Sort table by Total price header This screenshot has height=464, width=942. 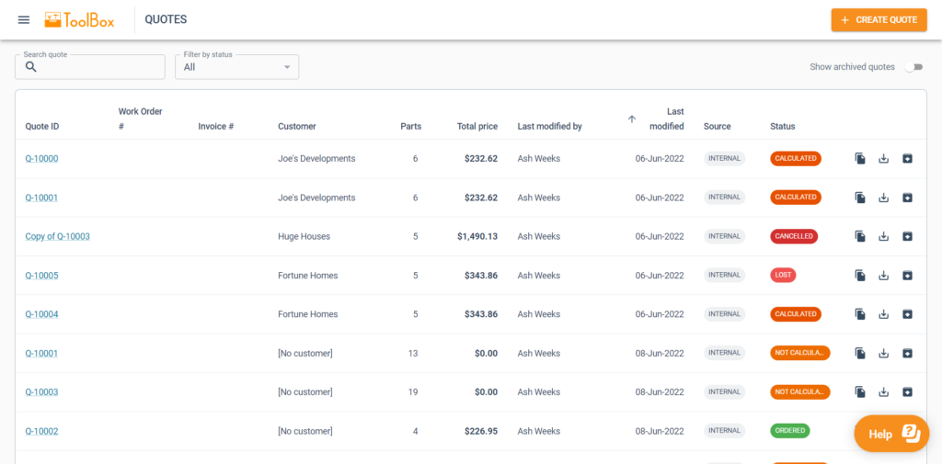[477, 127]
